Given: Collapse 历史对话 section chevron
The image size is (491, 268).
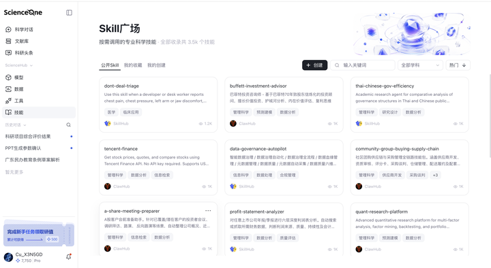Looking at the screenshot, I should (x=25, y=125).
